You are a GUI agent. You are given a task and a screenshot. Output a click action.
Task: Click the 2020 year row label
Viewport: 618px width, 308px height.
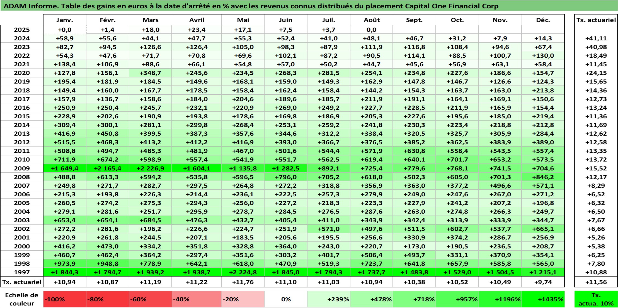[x=22, y=73]
